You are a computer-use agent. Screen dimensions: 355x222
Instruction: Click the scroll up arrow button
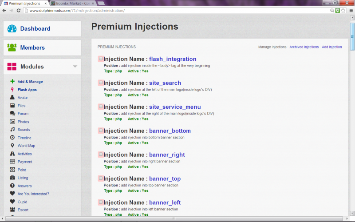tap(352, 17)
